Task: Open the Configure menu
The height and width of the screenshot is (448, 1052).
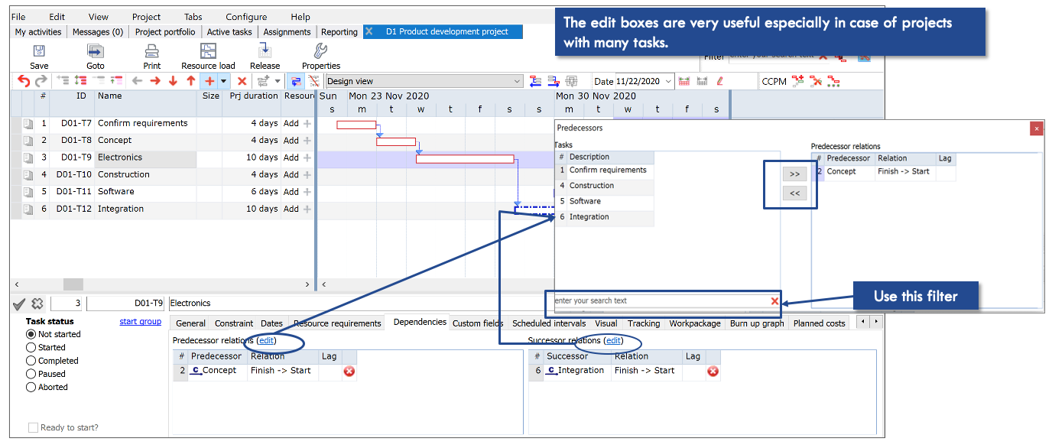Action: (x=246, y=17)
